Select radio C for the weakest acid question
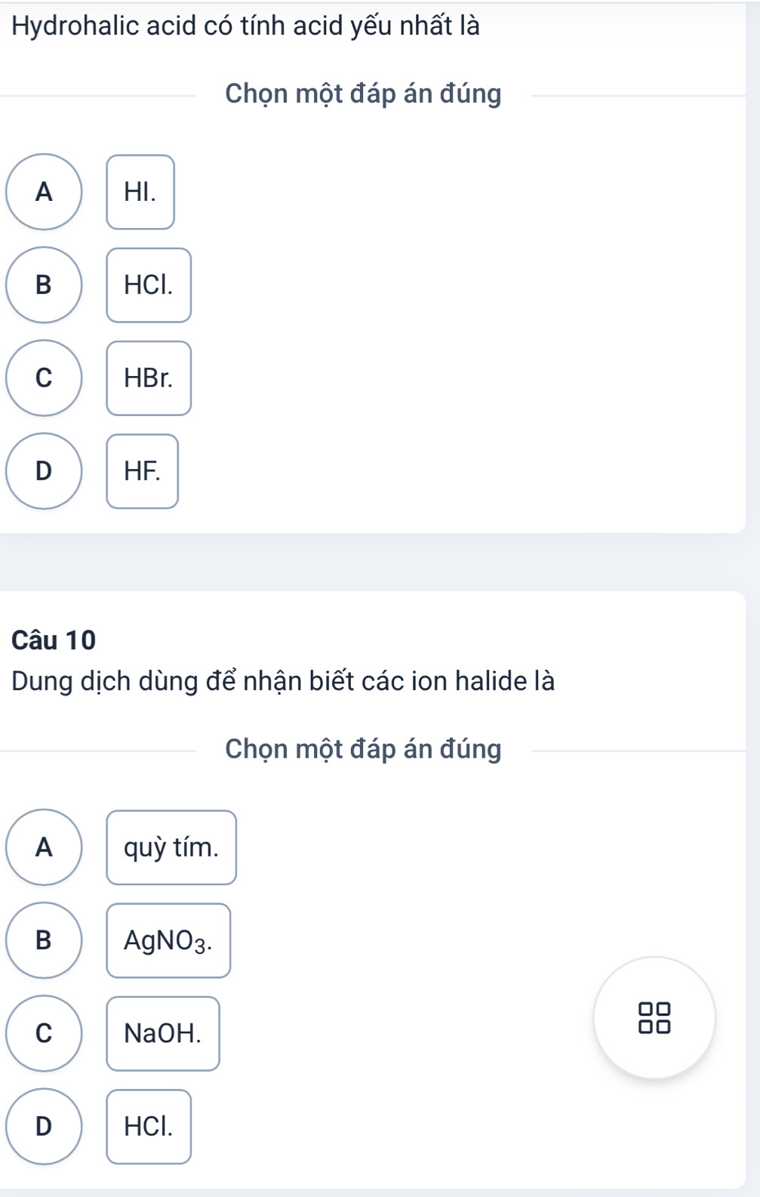760x1197 pixels. 44,378
